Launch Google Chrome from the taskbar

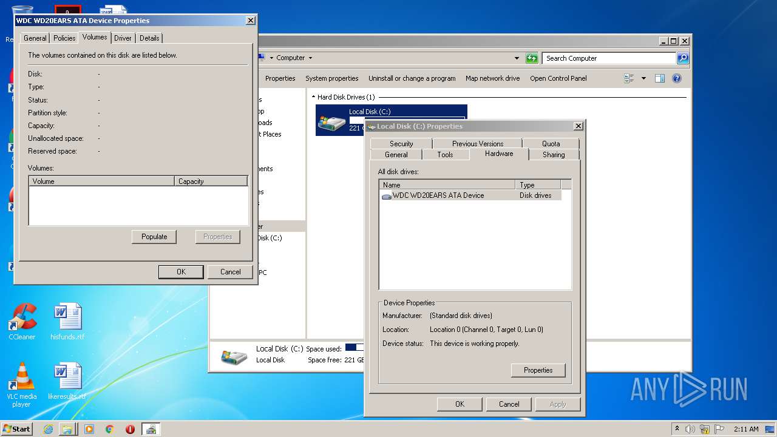[109, 429]
